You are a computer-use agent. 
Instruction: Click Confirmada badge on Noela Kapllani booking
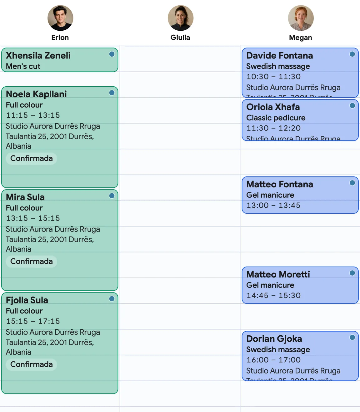32,158
